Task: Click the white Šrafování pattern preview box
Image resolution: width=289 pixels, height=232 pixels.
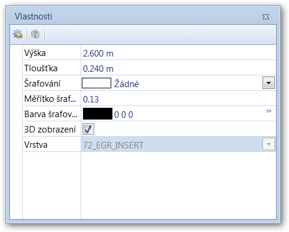Action: pos(97,83)
